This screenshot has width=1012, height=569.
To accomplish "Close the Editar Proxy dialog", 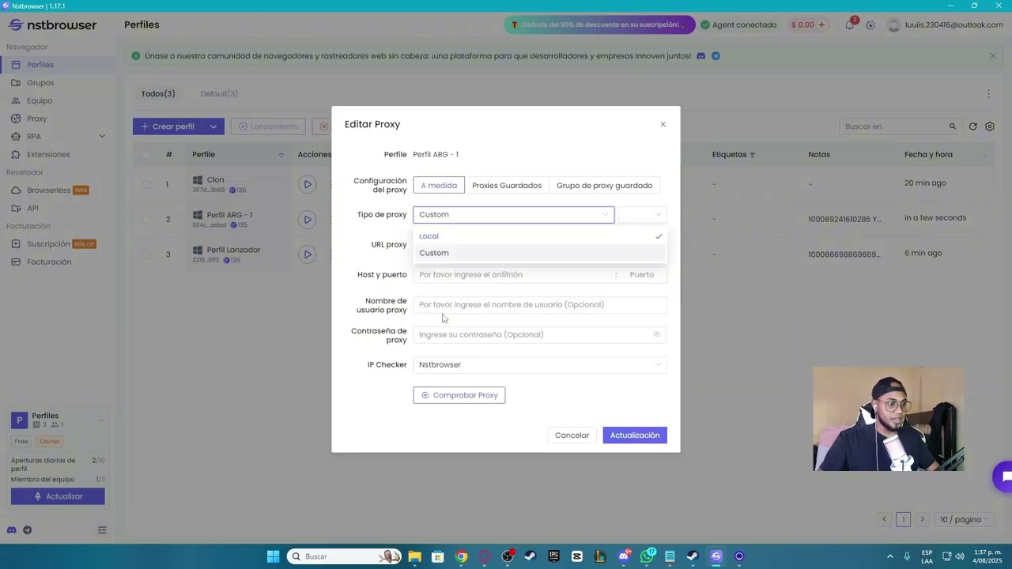I will click(x=663, y=124).
